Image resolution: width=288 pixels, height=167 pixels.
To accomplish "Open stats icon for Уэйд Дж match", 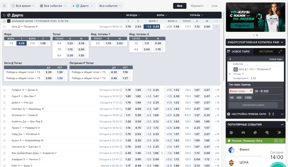I will click(121, 134).
